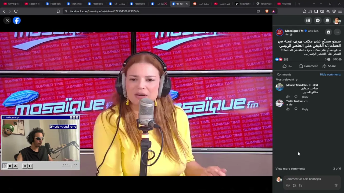Open more options for the video post
Viewport: 344px width, 193px height.
(337, 32)
